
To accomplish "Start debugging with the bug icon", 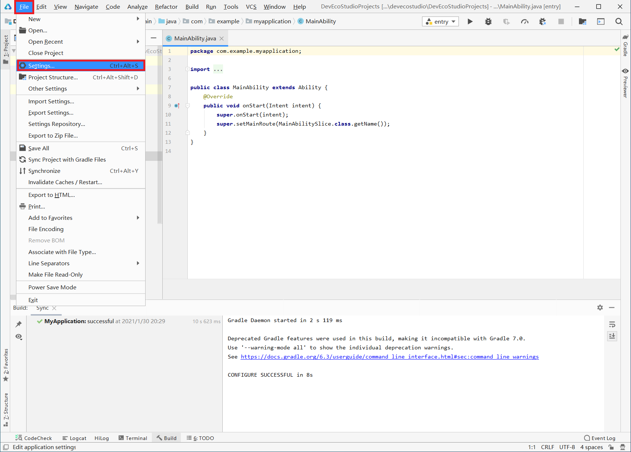I will 488,21.
